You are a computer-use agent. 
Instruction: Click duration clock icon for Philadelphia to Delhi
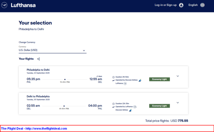[x=113, y=77]
